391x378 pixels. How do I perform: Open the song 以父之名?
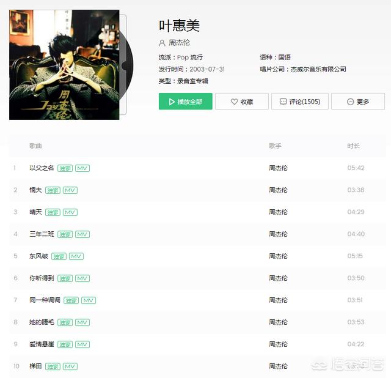42,168
